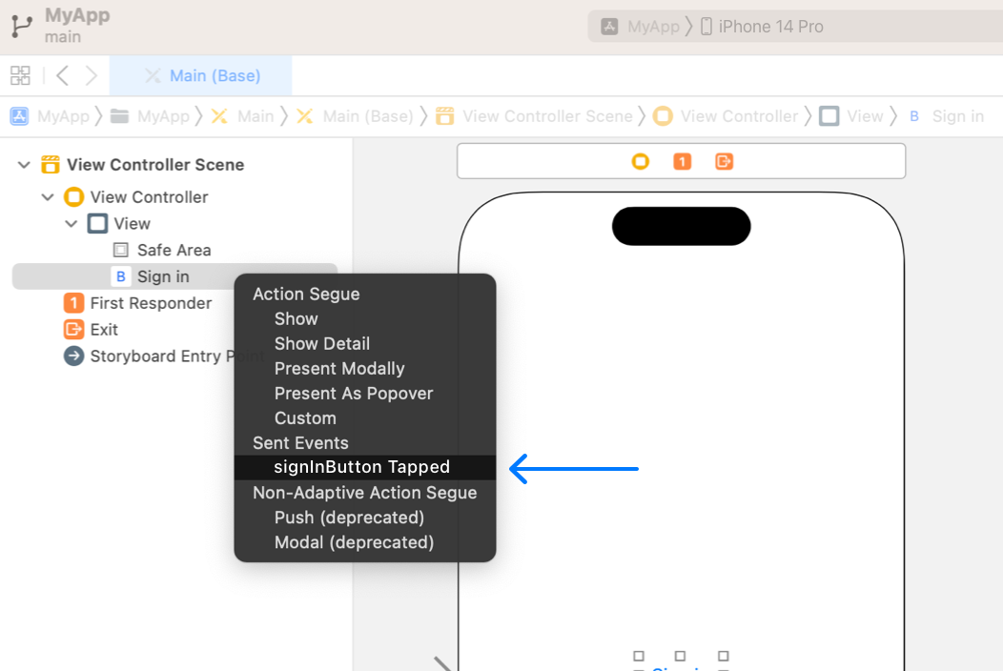The height and width of the screenshot is (671, 1003).
Task: Click the grid icon left of the navigation arrows
Action: tap(19, 75)
